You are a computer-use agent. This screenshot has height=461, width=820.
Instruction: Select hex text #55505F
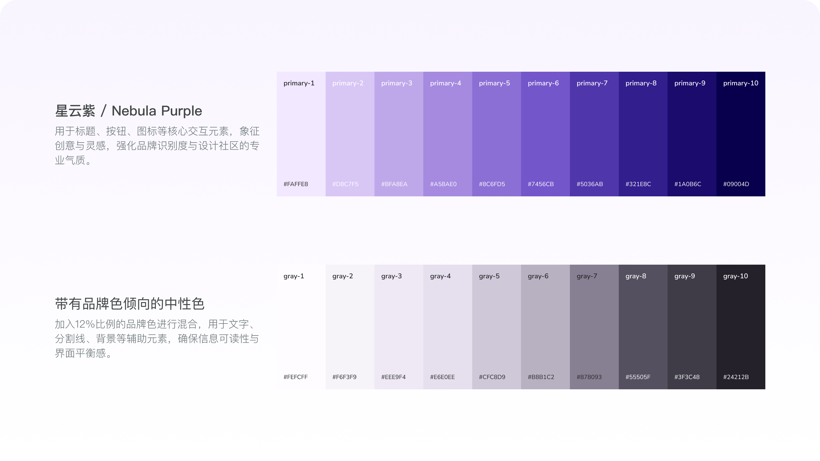638,377
